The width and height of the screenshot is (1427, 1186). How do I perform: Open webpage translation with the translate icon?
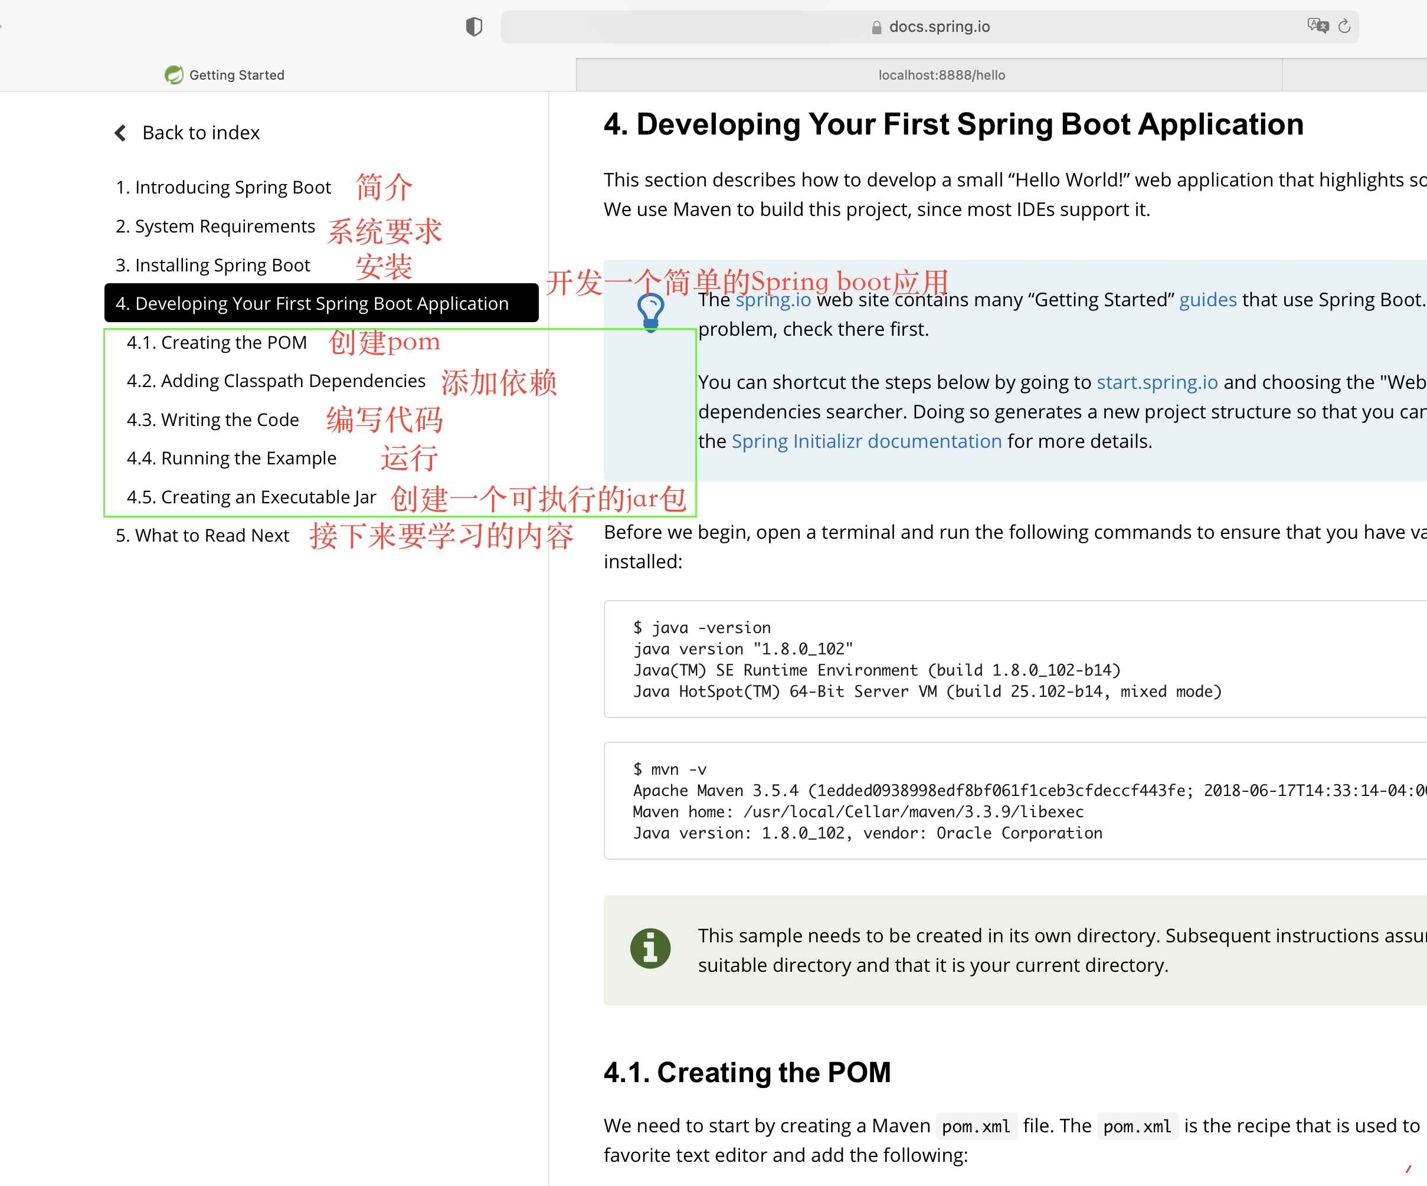(x=1318, y=25)
